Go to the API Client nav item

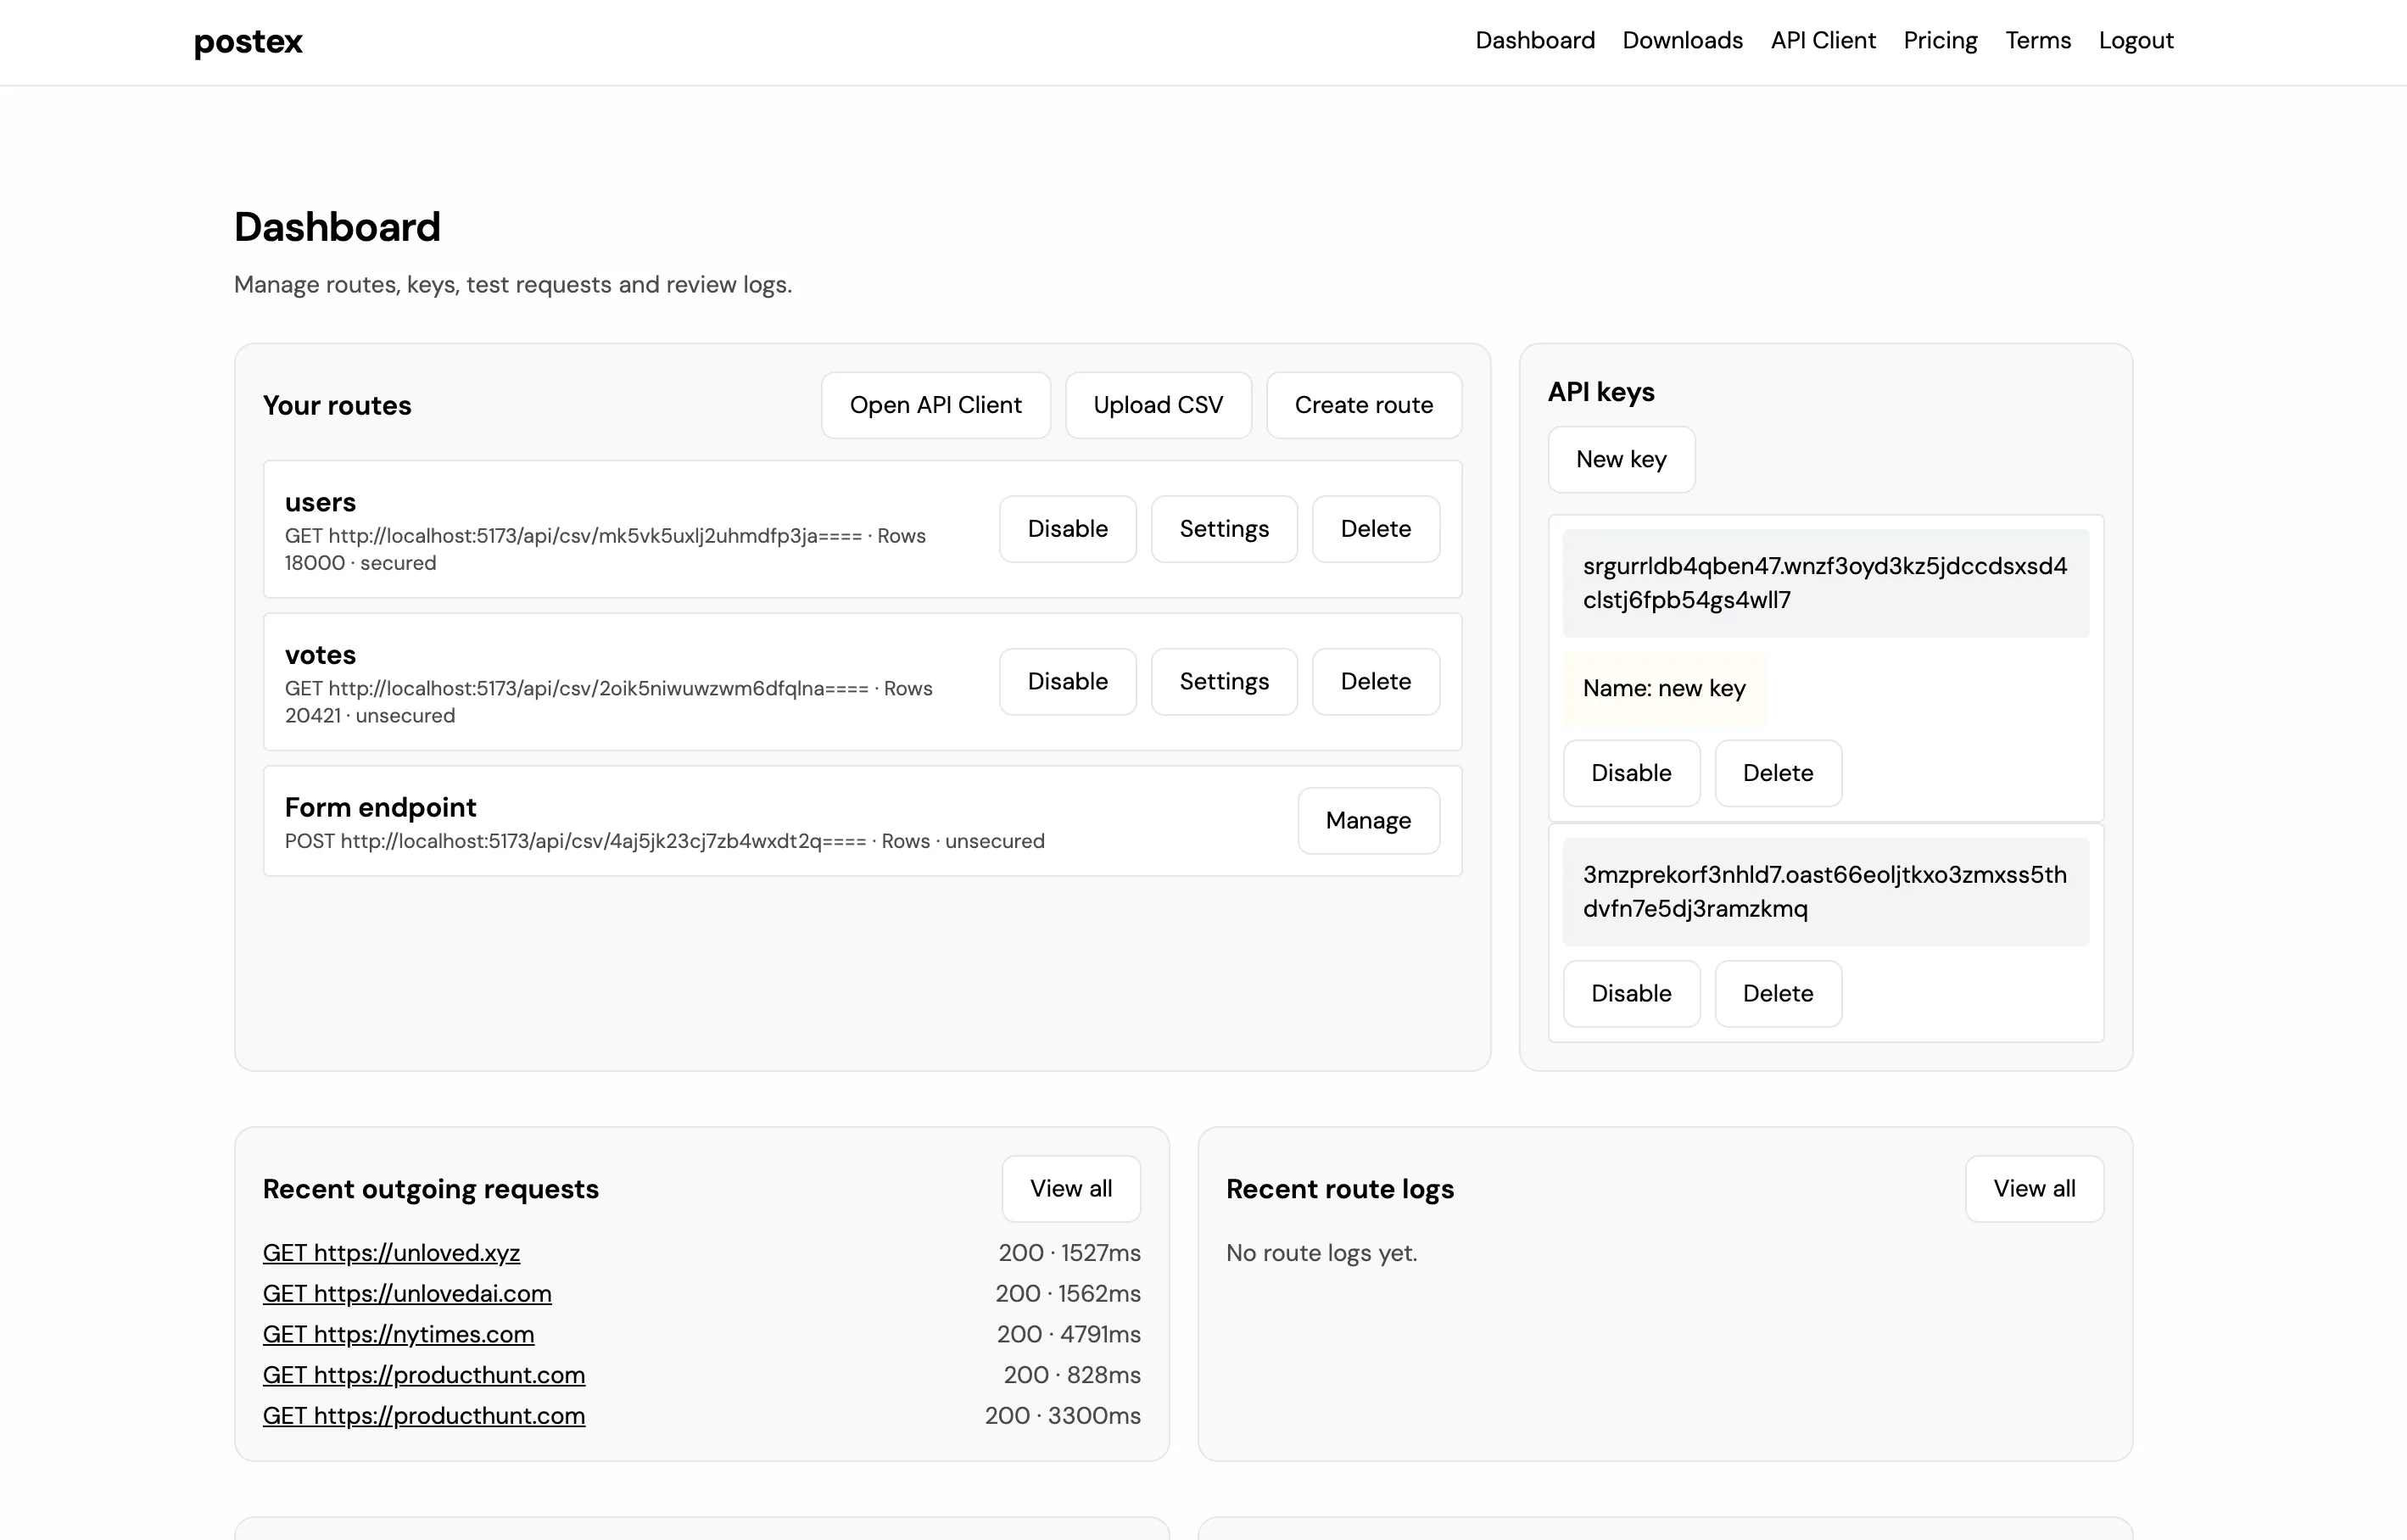point(1823,41)
